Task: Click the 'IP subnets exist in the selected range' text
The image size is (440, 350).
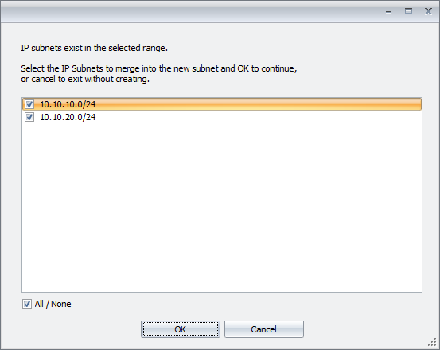Action: click(x=94, y=48)
